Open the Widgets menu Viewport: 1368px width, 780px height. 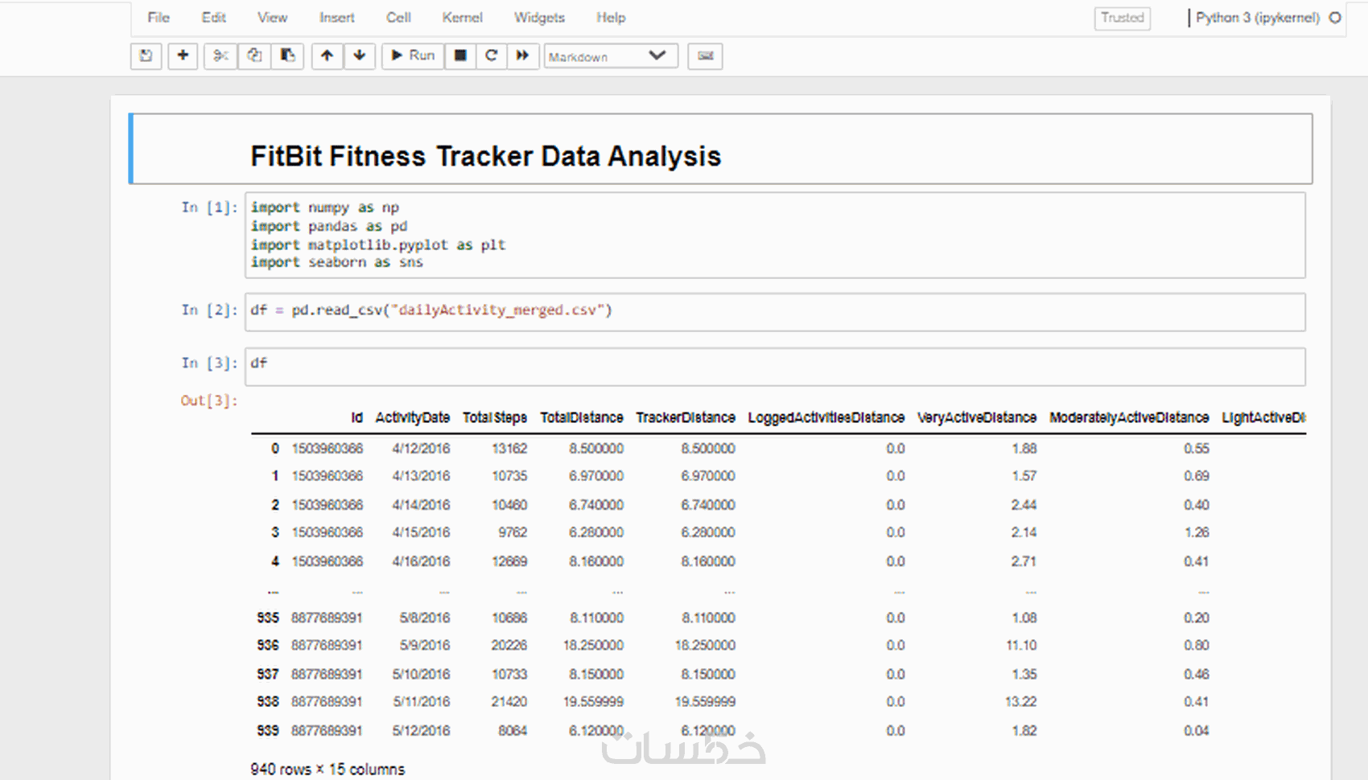539,18
